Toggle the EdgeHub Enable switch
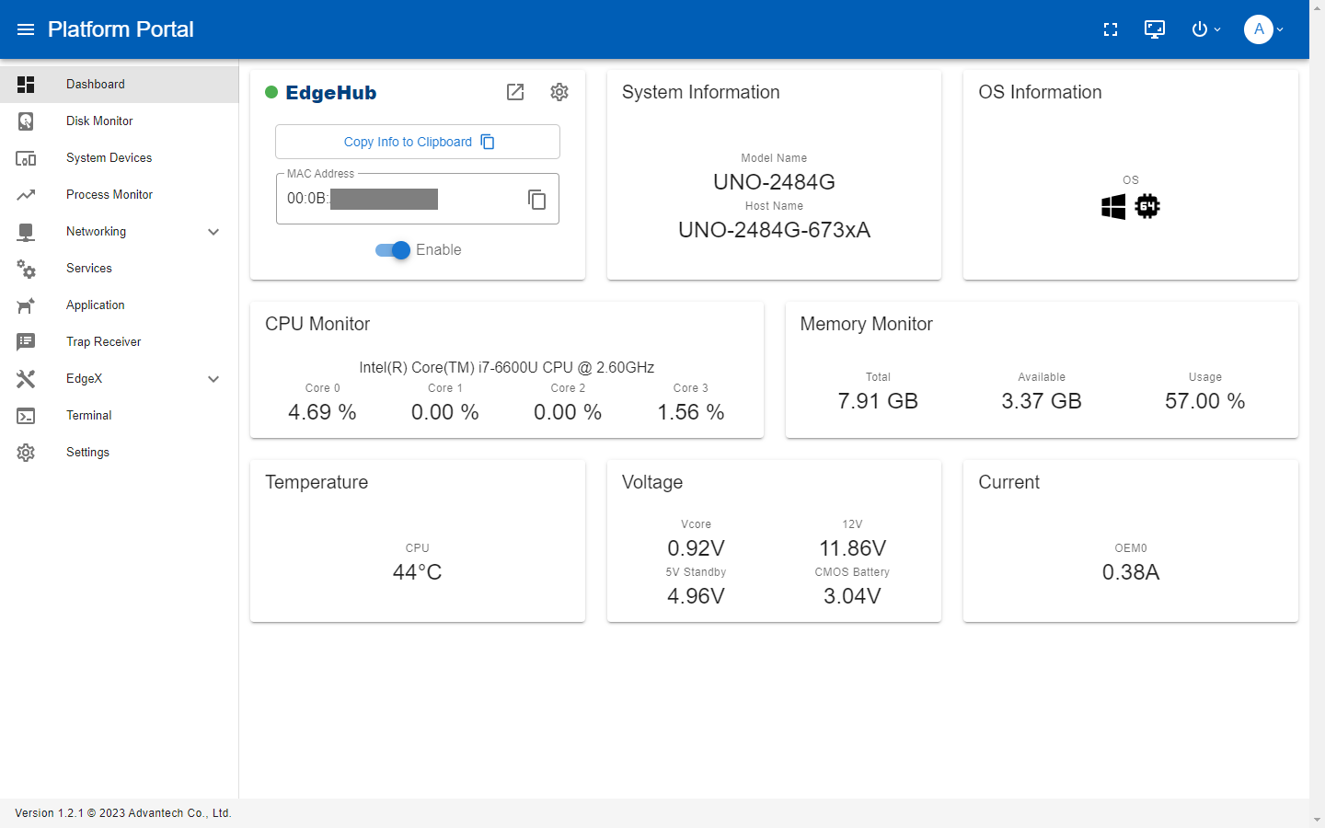Viewport: 1325px width, 828px height. click(x=394, y=250)
